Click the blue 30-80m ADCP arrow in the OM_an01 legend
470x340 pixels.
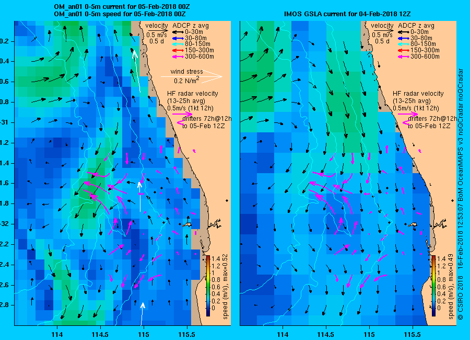(x=178, y=38)
